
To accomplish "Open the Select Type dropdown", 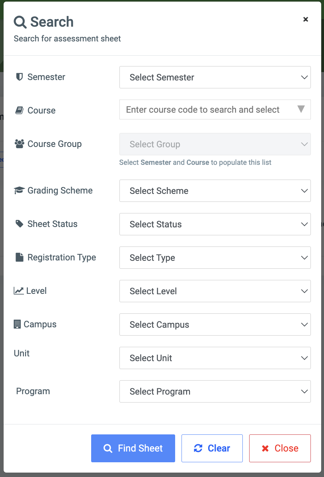I will (x=215, y=258).
